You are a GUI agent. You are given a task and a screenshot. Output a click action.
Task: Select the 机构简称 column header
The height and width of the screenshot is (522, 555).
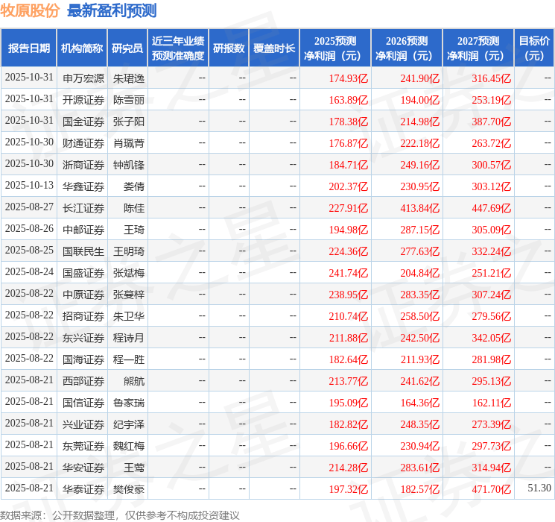click(82, 48)
